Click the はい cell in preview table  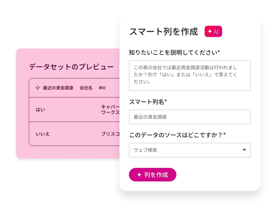point(40,109)
